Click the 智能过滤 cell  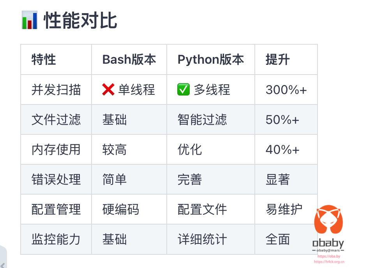(x=202, y=119)
